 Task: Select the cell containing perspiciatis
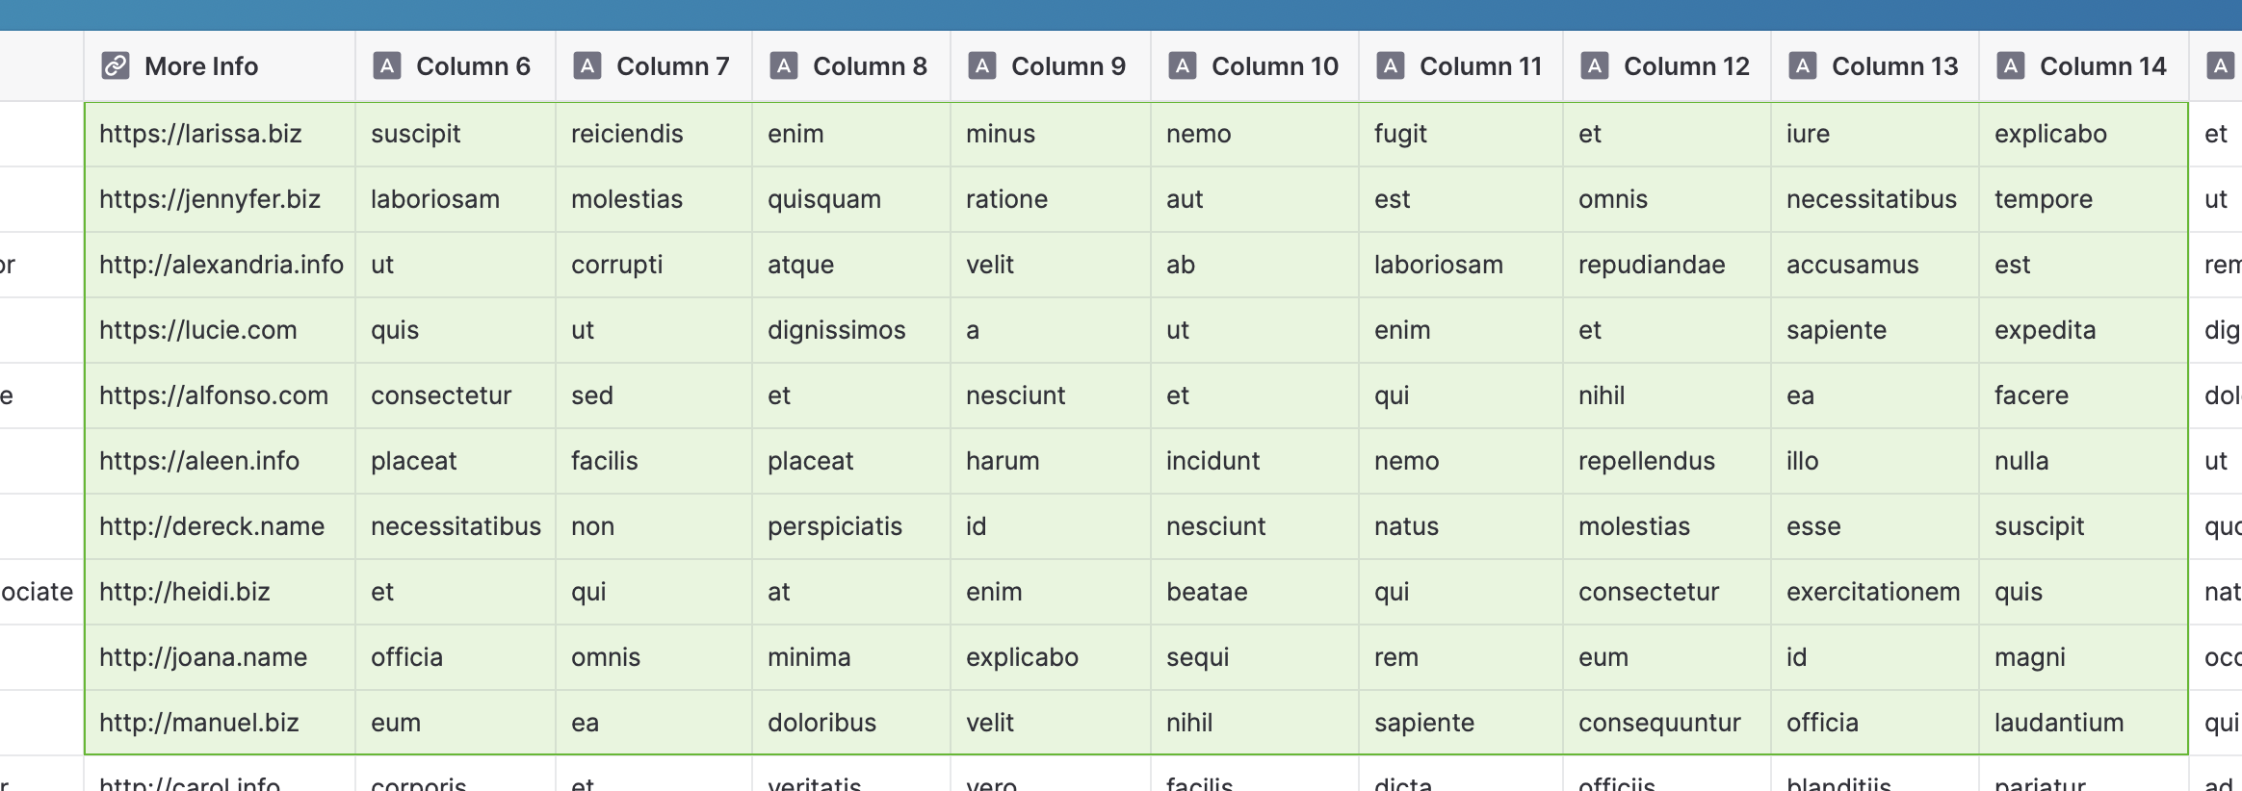click(851, 526)
